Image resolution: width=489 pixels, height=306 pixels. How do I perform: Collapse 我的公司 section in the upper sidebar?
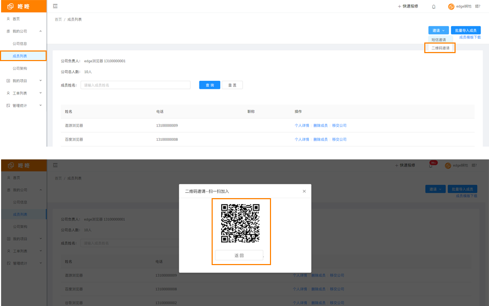click(40, 31)
